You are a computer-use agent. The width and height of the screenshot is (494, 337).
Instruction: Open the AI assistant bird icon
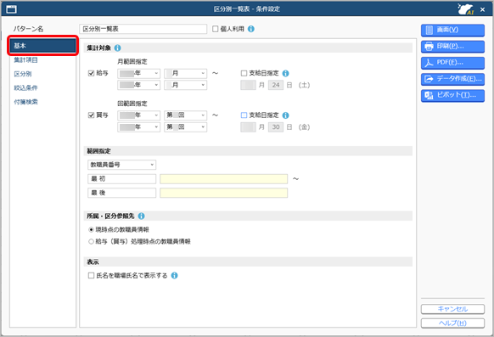point(466,8)
